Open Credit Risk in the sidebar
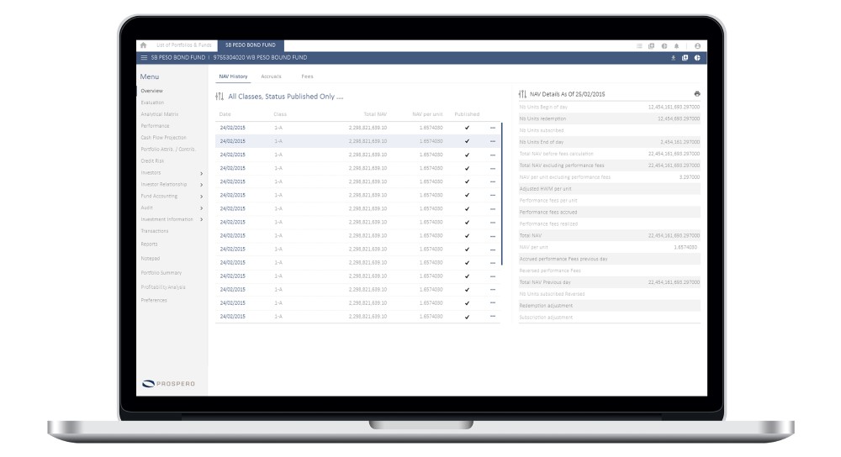 click(152, 161)
